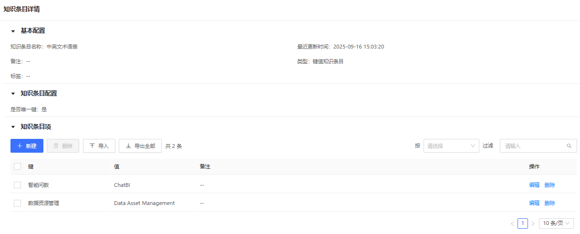Image resolution: width=580 pixels, height=234 pixels.
Task: Click the 请输入 filter input field
Action: click(x=533, y=146)
